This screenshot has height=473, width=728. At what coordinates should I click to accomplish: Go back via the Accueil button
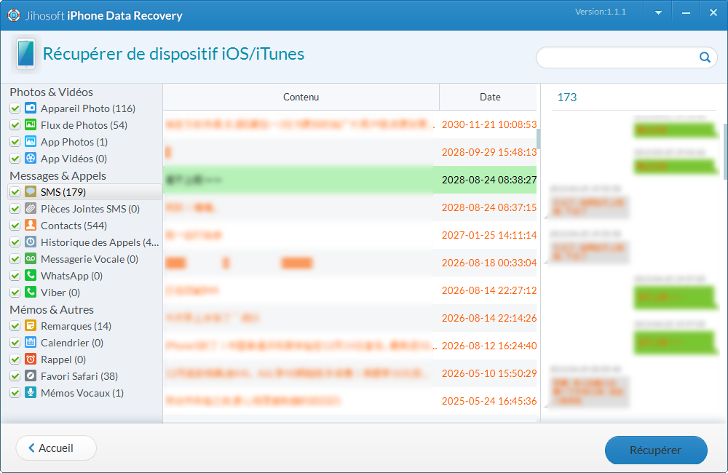coord(55,448)
